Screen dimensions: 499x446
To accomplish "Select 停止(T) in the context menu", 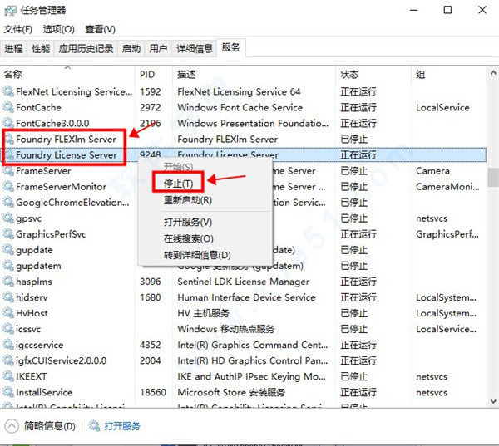I will coord(178,183).
